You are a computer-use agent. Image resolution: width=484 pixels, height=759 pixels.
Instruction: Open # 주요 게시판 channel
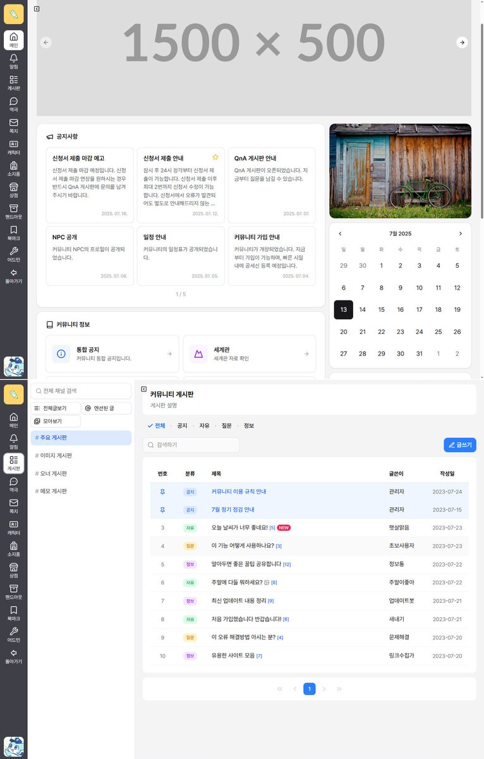pyautogui.click(x=81, y=438)
